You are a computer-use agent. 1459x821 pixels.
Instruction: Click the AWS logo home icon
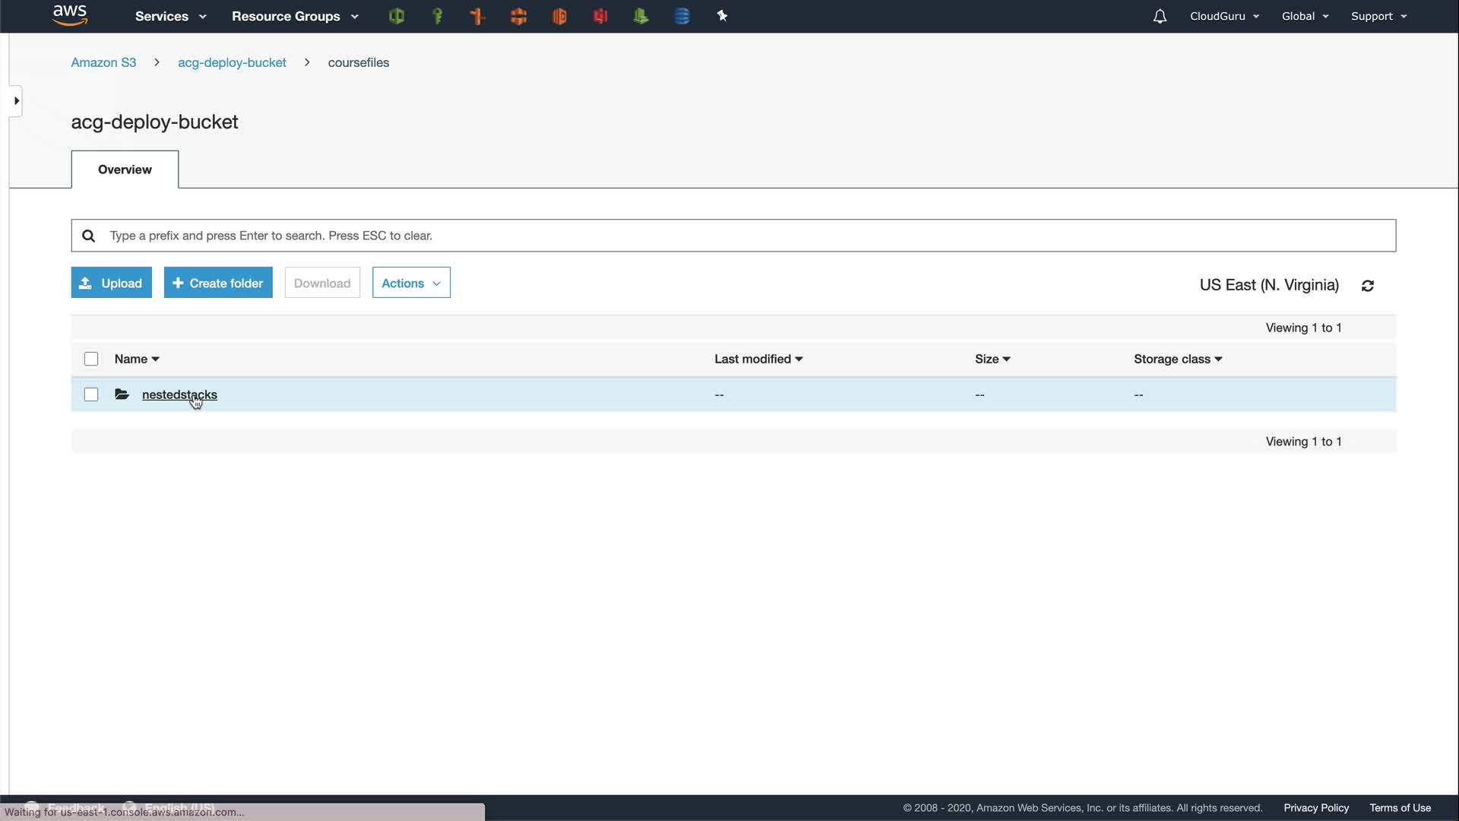tap(70, 15)
